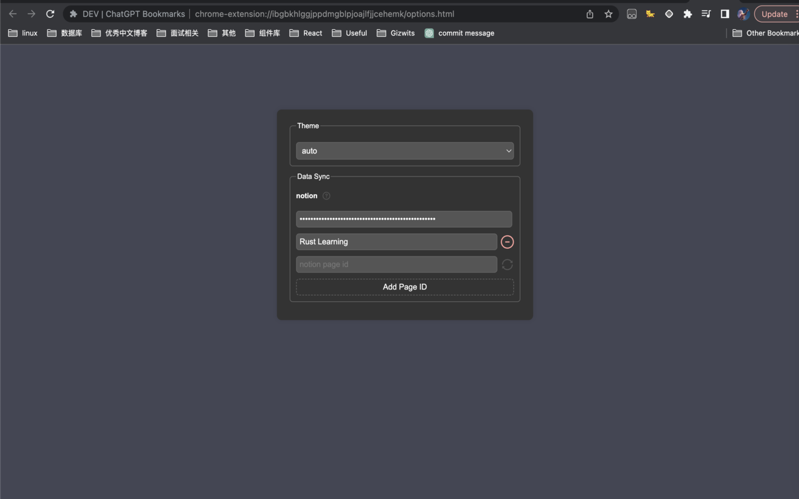799x499 pixels.
Task: Click the browser profile avatar
Action: (x=743, y=14)
